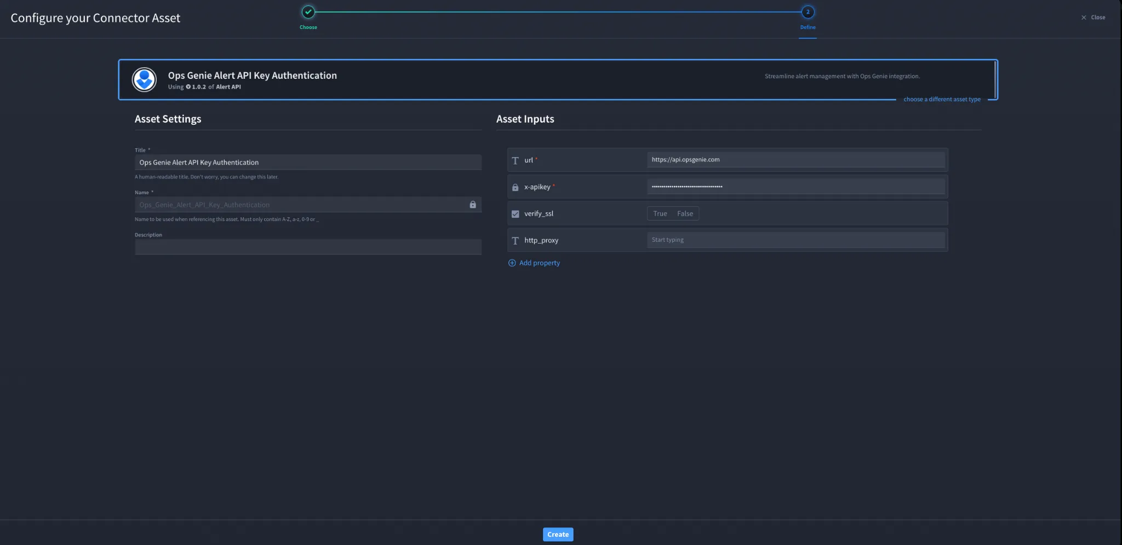Image resolution: width=1122 pixels, height=545 pixels.
Task: Go to the Define step label
Action: pos(808,27)
